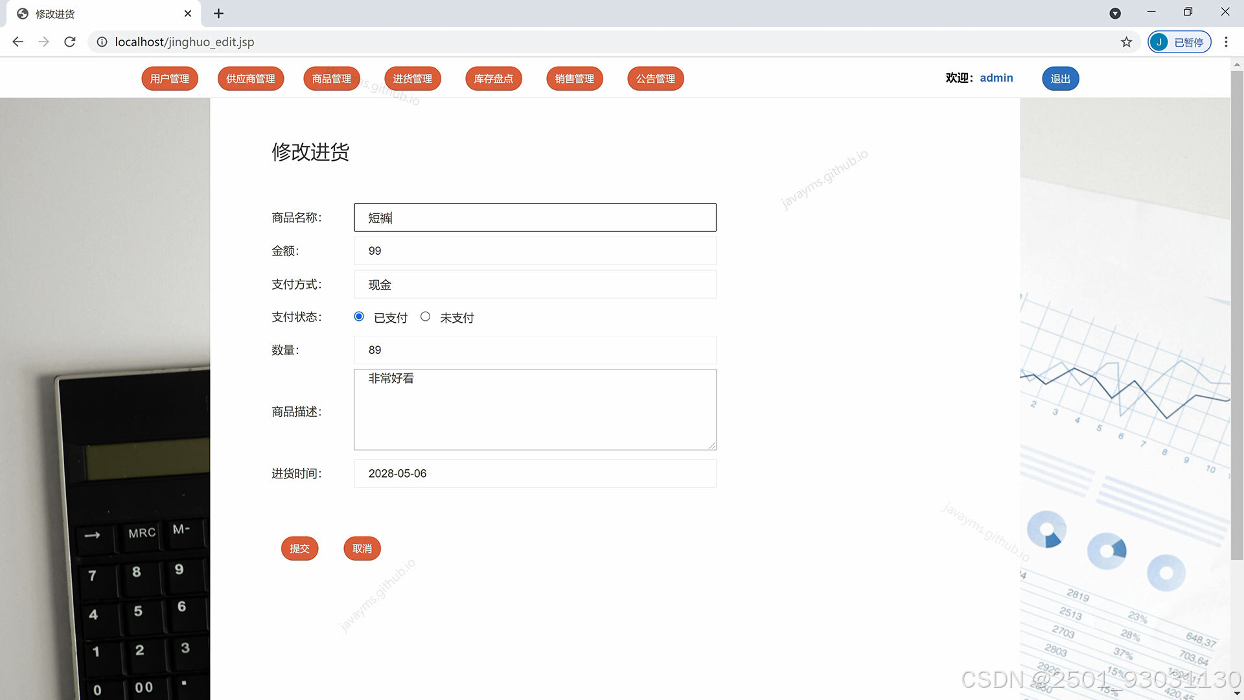1244x700 pixels.
Task: Focus the 商品名称 input field
Action: click(535, 218)
